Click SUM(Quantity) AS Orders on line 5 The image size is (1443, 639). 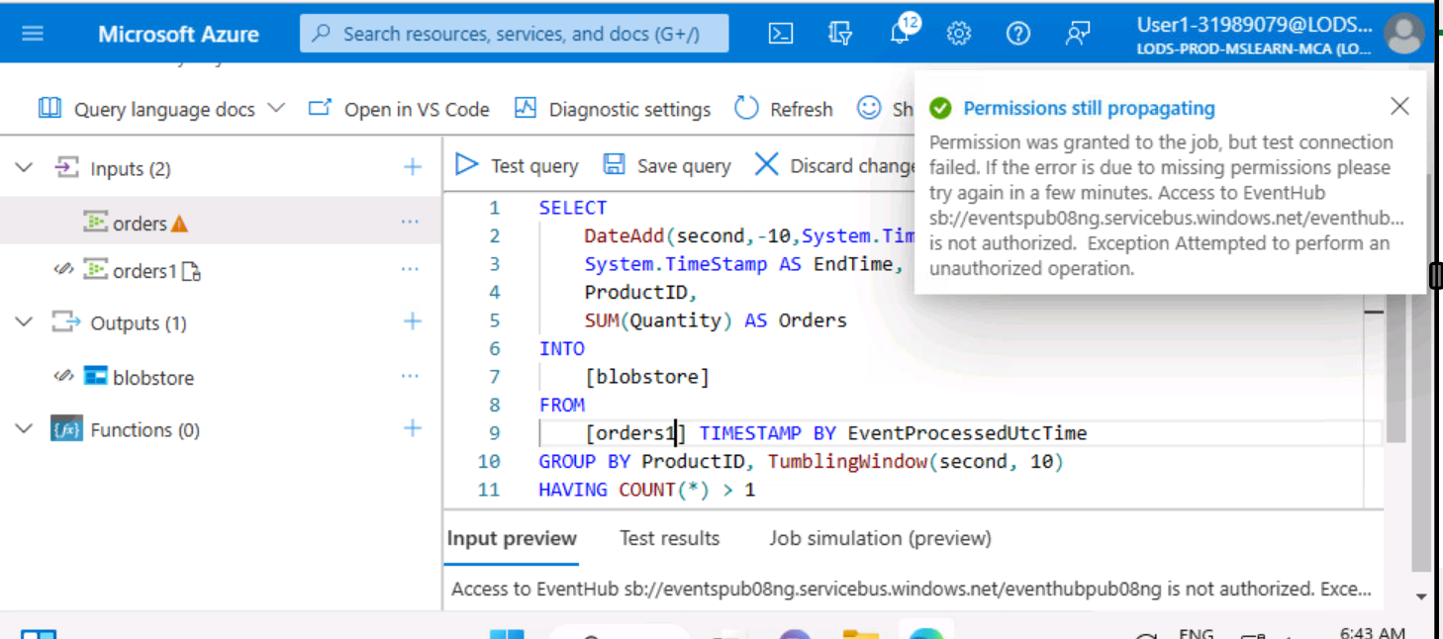(716, 320)
